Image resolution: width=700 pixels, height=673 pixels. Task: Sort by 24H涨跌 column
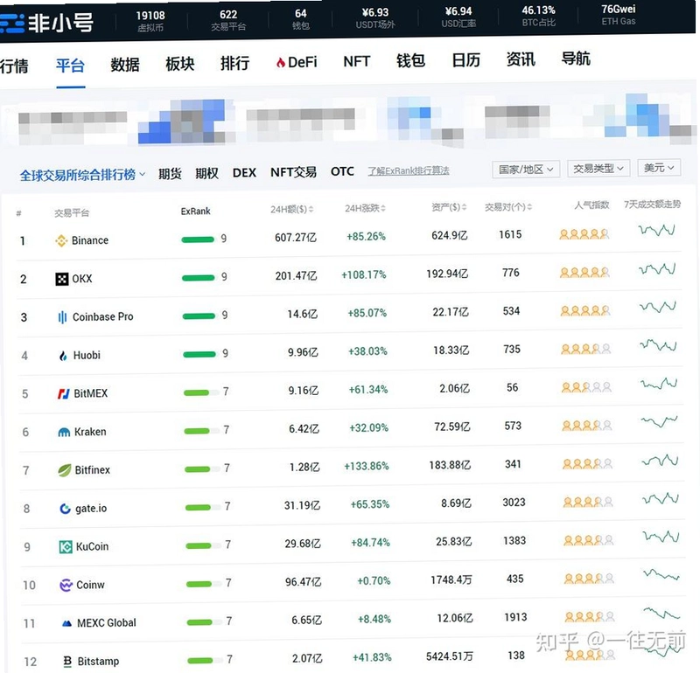365,208
